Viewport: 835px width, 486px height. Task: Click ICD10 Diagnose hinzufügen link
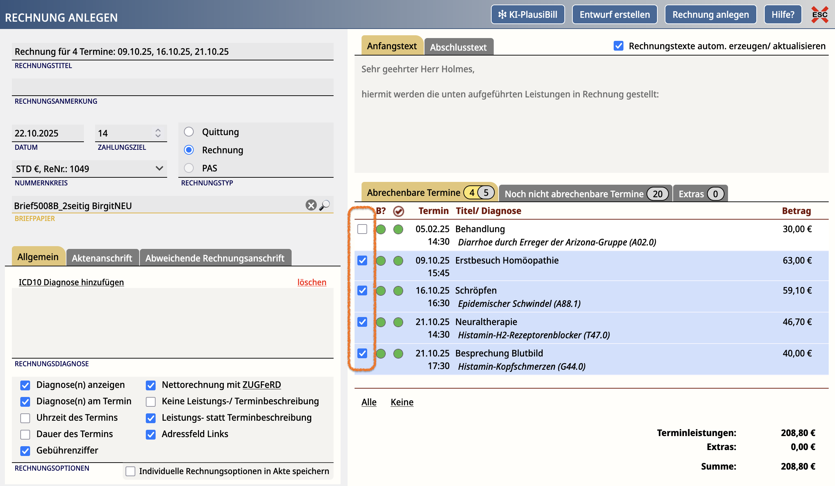point(71,282)
